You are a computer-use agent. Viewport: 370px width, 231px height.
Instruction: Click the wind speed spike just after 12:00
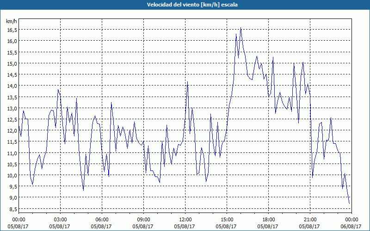tap(188, 82)
